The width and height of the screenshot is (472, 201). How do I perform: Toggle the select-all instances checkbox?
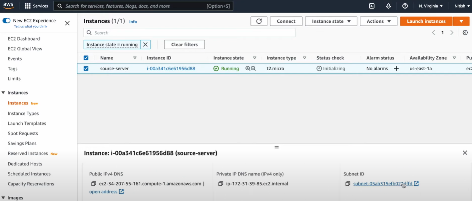pyautogui.click(x=86, y=58)
